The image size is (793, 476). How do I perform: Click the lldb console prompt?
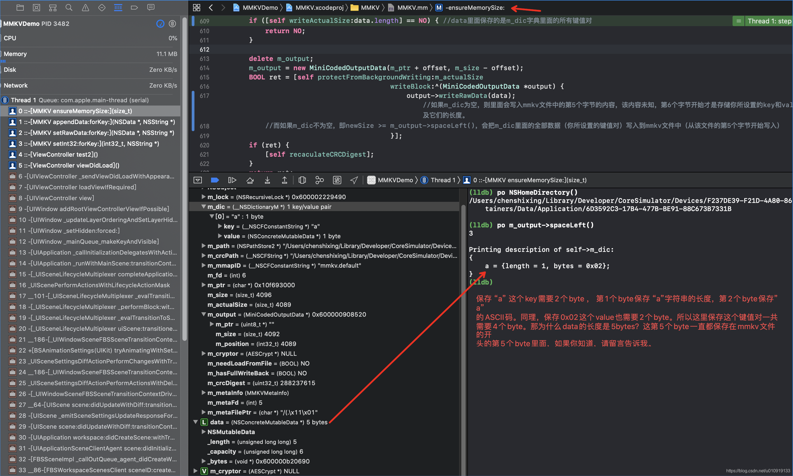pos(481,282)
